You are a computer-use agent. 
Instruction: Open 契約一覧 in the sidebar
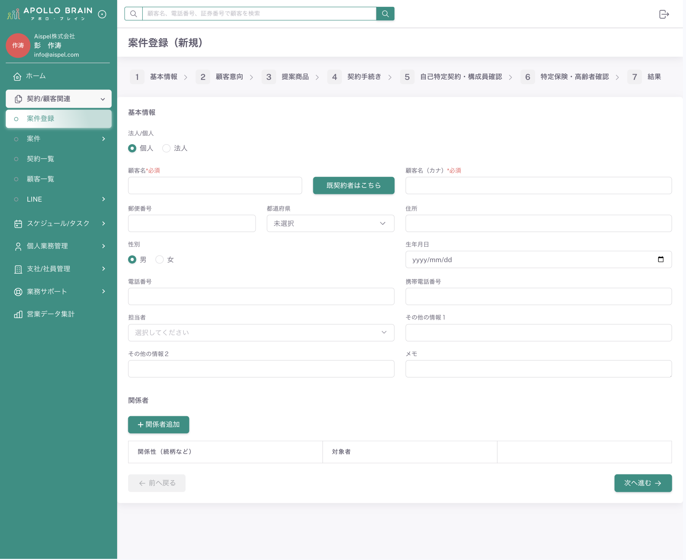pyautogui.click(x=59, y=159)
